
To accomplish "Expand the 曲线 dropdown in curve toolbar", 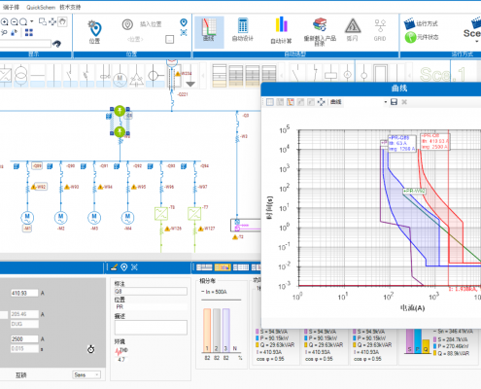I will coord(386,102).
